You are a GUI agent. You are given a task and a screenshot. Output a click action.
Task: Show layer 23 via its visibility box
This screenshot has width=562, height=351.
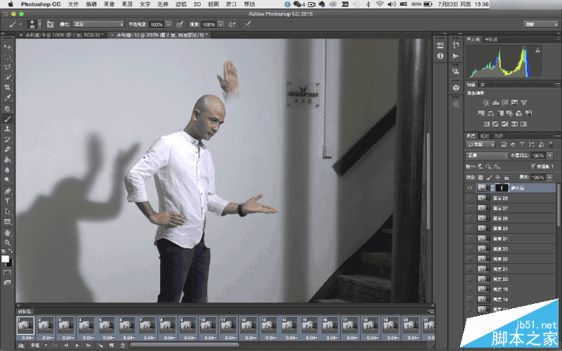pyautogui.click(x=470, y=249)
